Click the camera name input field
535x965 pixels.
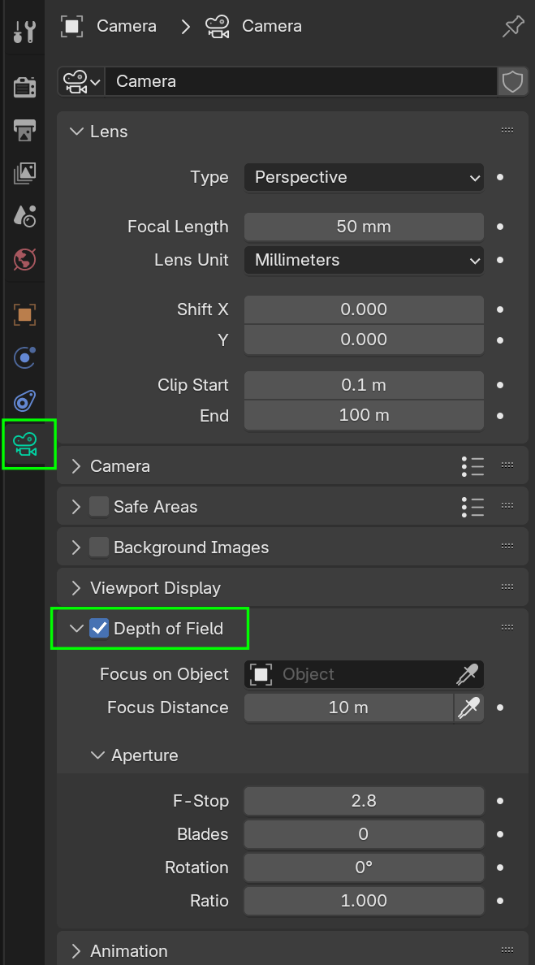[x=300, y=81]
